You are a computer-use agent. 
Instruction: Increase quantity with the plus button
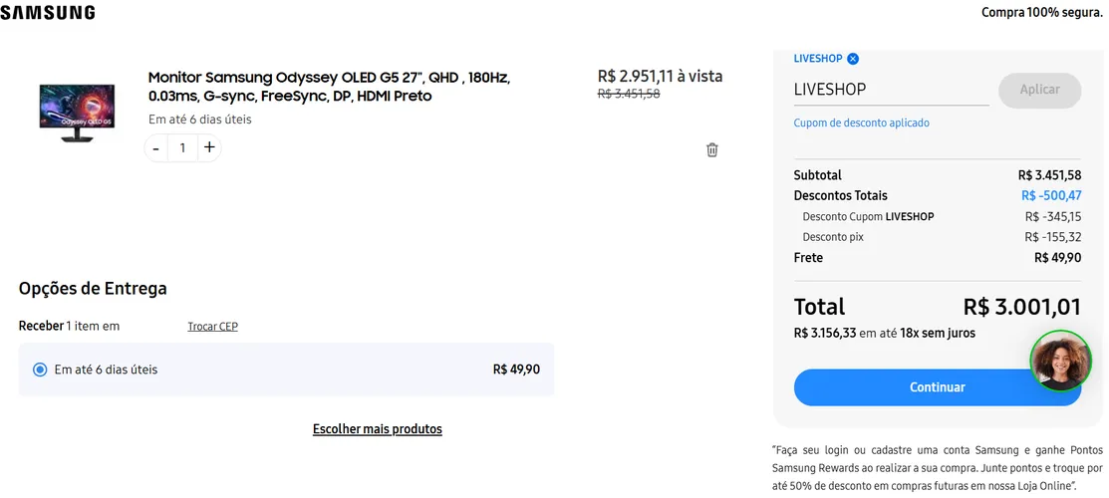click(209, 147)
